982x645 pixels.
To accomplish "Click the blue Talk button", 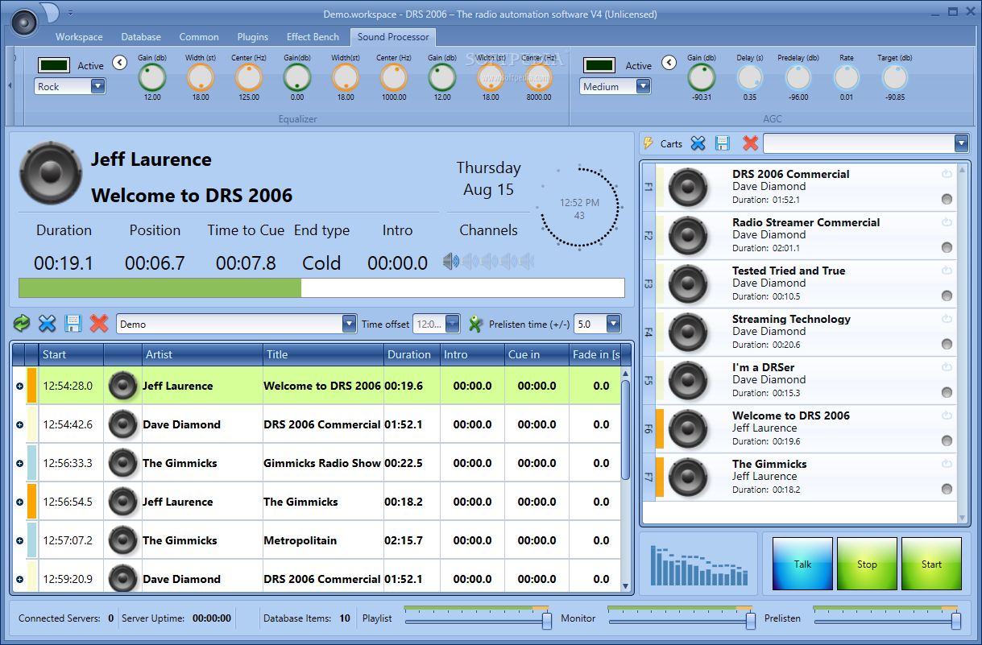I will [x=802, y=564].
